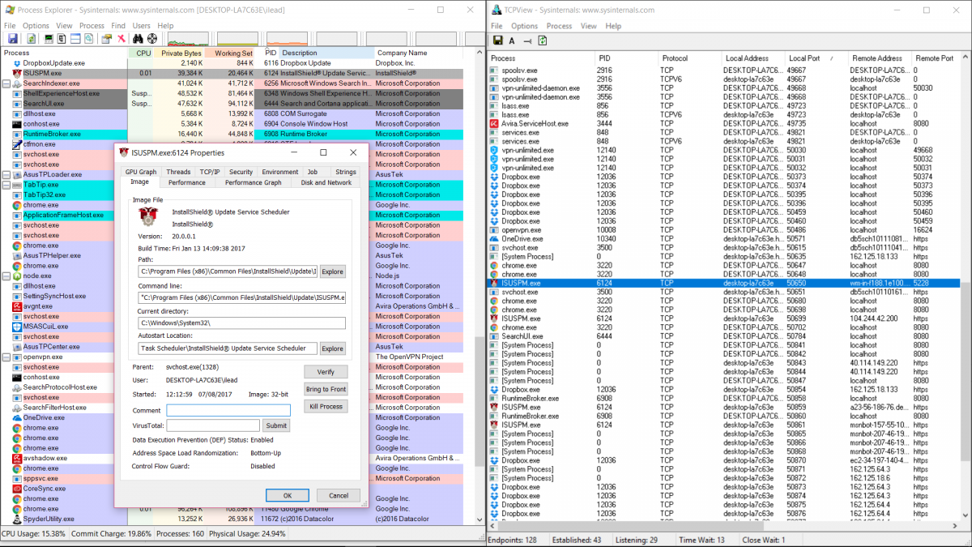Open Users menu in Process Explorer
The width and height of the screenshot is (972, 547).
point(142,26)
